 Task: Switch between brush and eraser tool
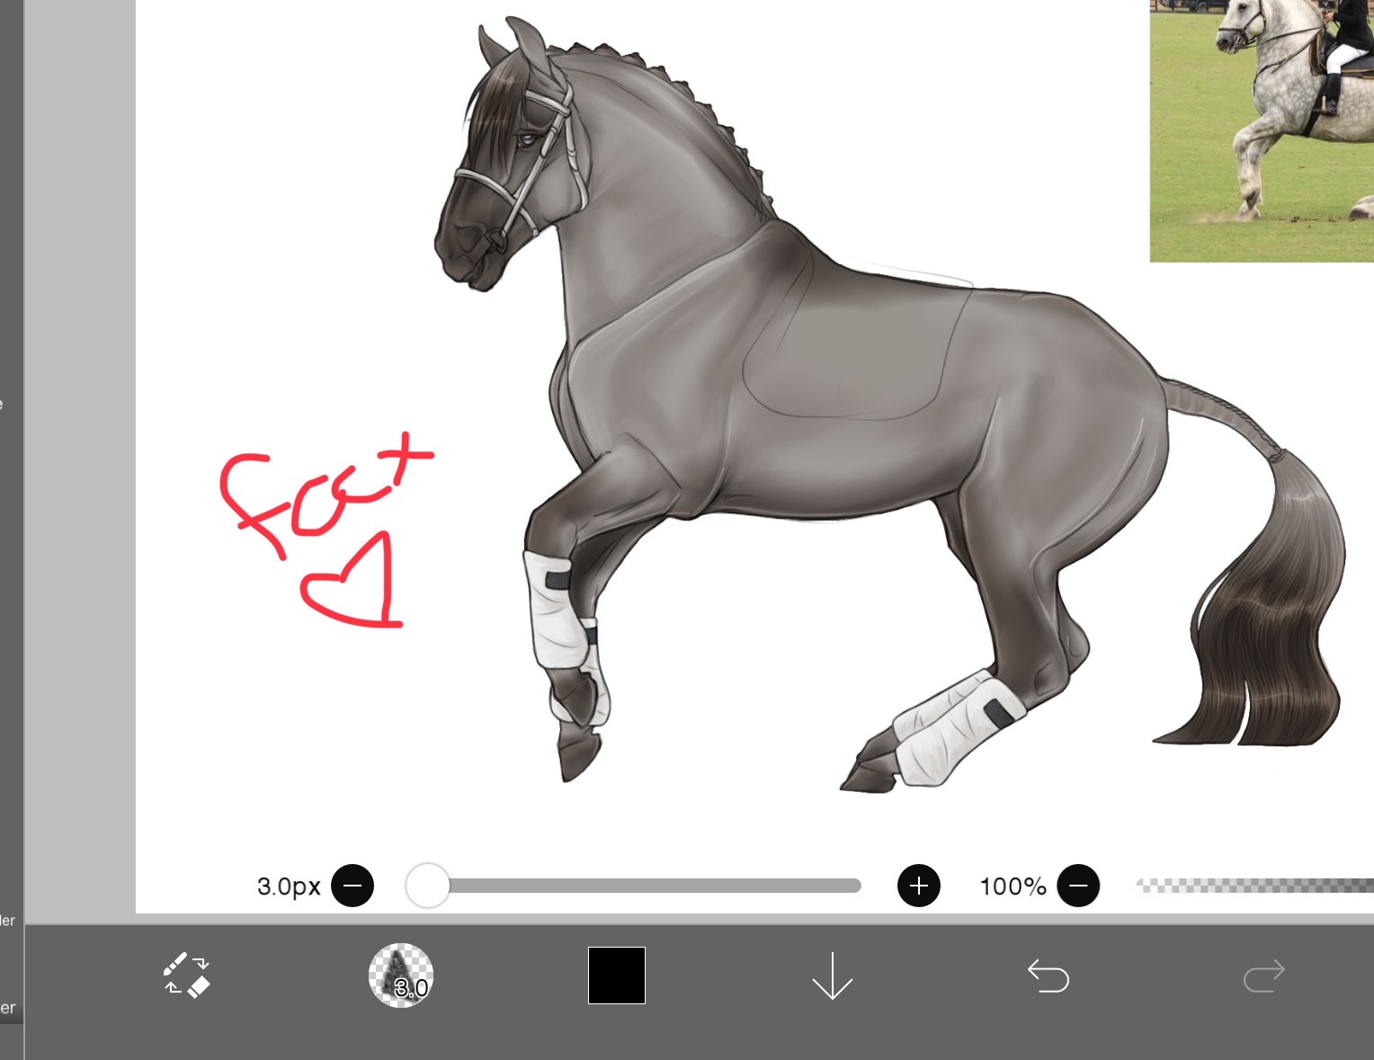click(186, 975)
